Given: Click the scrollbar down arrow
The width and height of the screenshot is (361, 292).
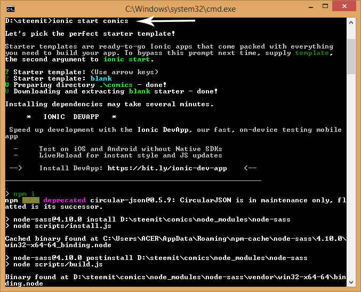Looking at the screenshot, I should (351, 282).
